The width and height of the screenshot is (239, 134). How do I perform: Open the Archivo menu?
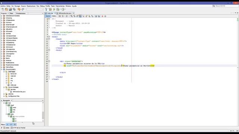3,6
